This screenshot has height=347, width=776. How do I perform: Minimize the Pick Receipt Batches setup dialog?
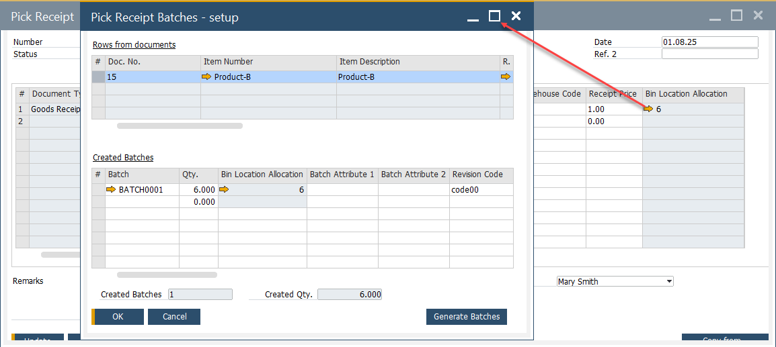click(473, 17)
